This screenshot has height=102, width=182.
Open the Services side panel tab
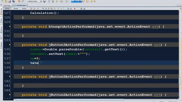point(1,30)
